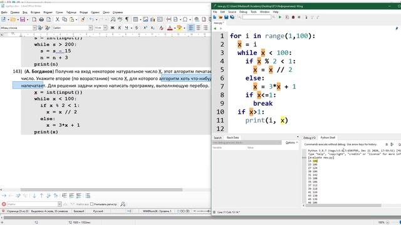The image size is (401, 225).
Task: Click the Copy icon in Writer toolbar
Action: 65,19
